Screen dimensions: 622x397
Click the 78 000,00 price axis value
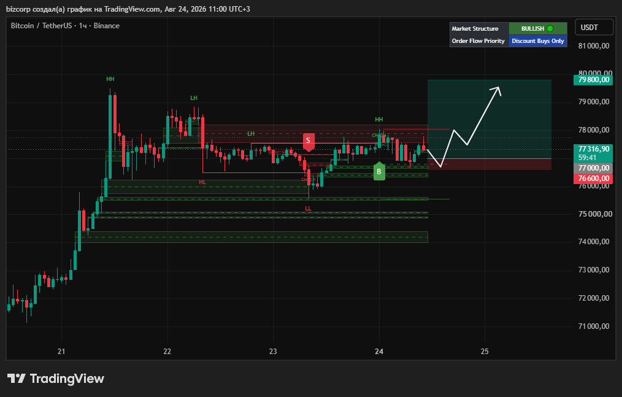coord(594,130)
